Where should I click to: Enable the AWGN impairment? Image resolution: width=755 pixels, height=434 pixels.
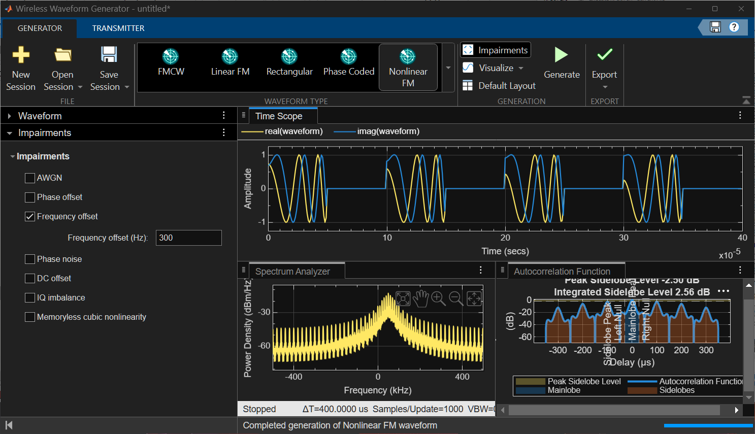coord(29,178)
